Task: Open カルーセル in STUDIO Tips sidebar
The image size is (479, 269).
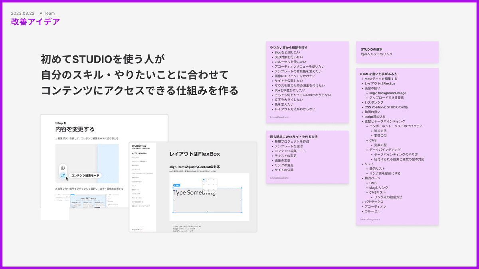Action: (x=135, y=157)
